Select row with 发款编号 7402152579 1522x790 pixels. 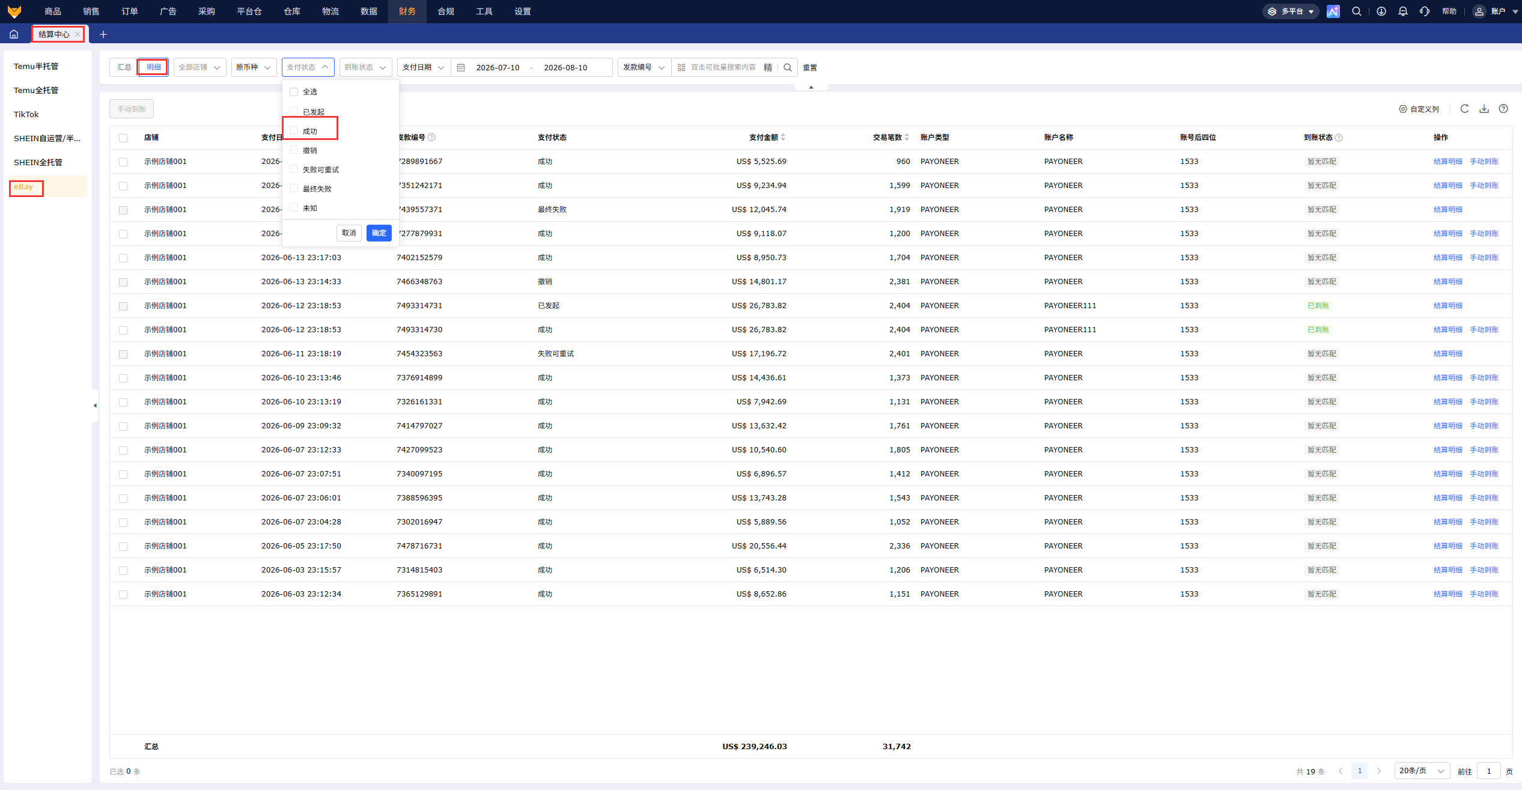pos(123,258)
